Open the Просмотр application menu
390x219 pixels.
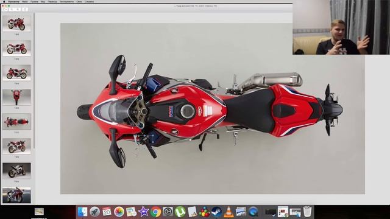point(13,1)
